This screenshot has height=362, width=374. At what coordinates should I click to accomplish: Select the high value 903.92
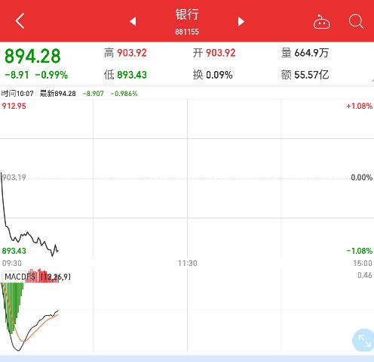click(x=132, y=53)
